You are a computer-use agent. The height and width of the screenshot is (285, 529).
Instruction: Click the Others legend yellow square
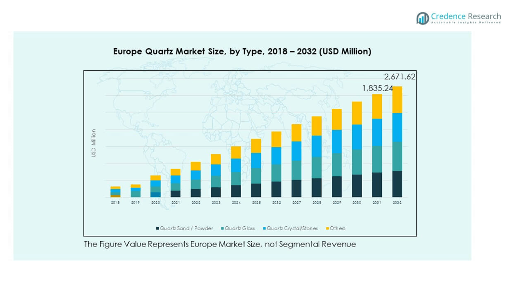click(327, 228)
